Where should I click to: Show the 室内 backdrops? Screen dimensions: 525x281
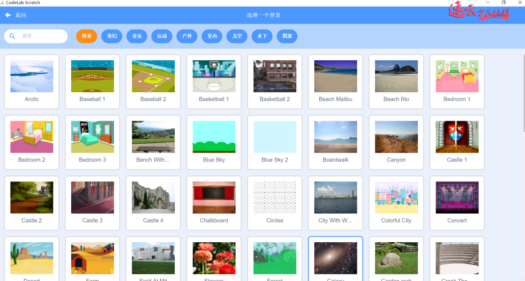212,36
